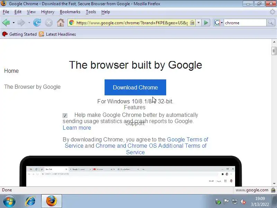Open the Latest Headlines bookmark
The height and width of the screenshot is (208, 277).
57,34
